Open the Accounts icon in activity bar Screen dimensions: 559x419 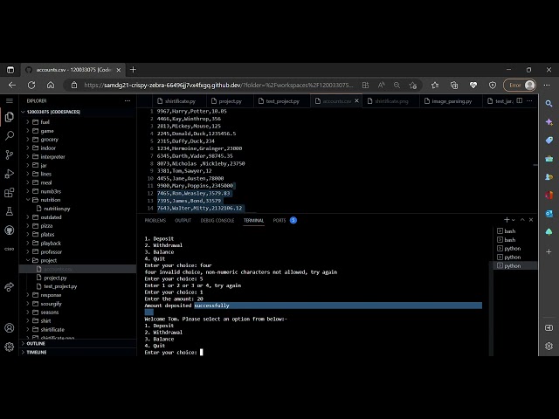(x=10, y=328)
